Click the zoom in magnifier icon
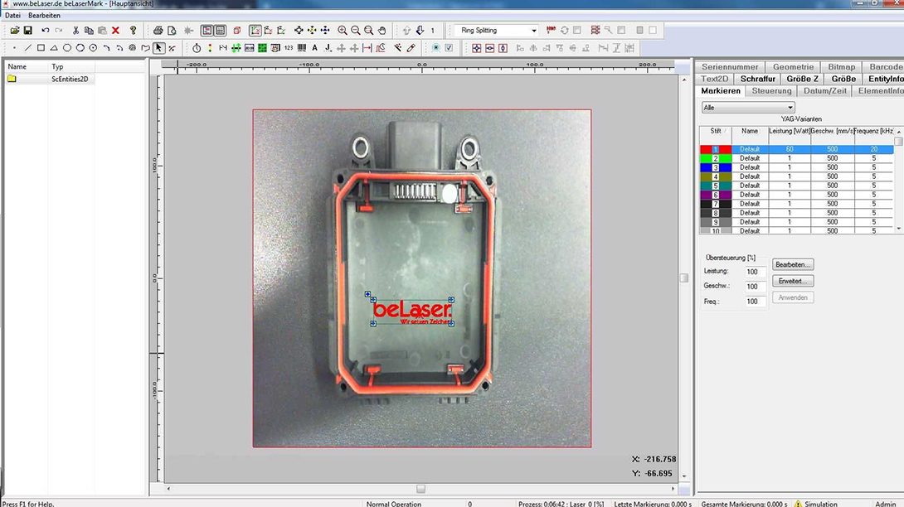The width and height of the screenshot is (904, 507). coord(343,31)
